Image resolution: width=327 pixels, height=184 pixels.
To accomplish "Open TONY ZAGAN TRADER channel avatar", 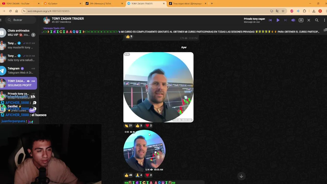I will [46, 20].
